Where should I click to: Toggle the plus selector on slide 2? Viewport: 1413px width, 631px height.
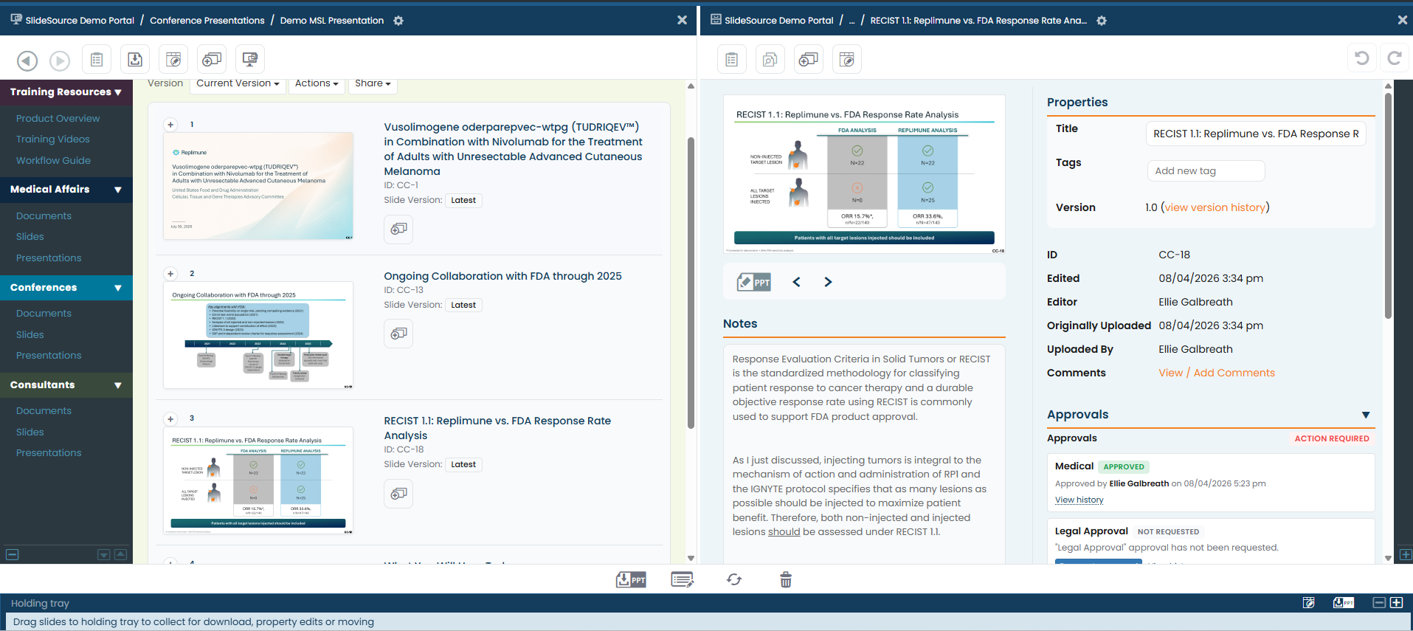(x=170, y=274)
